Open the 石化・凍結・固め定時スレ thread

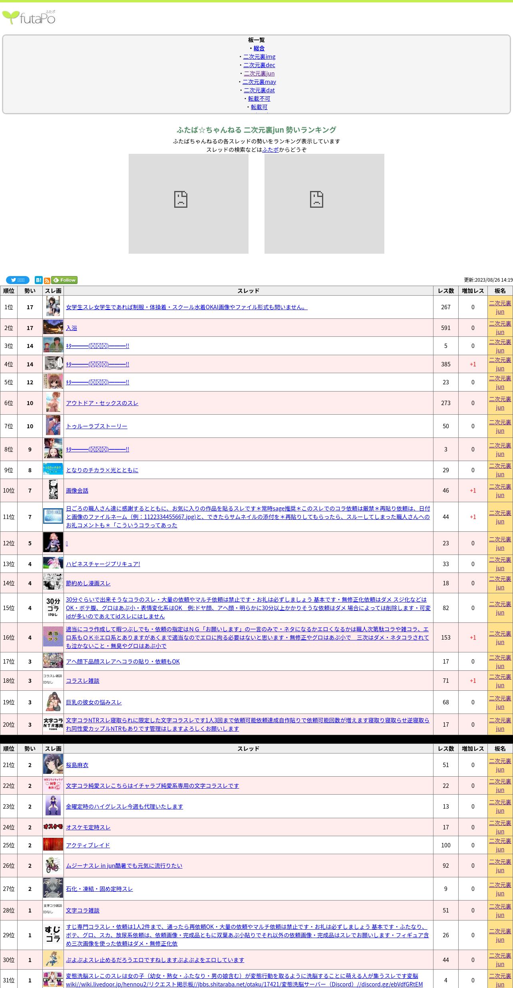99,889
